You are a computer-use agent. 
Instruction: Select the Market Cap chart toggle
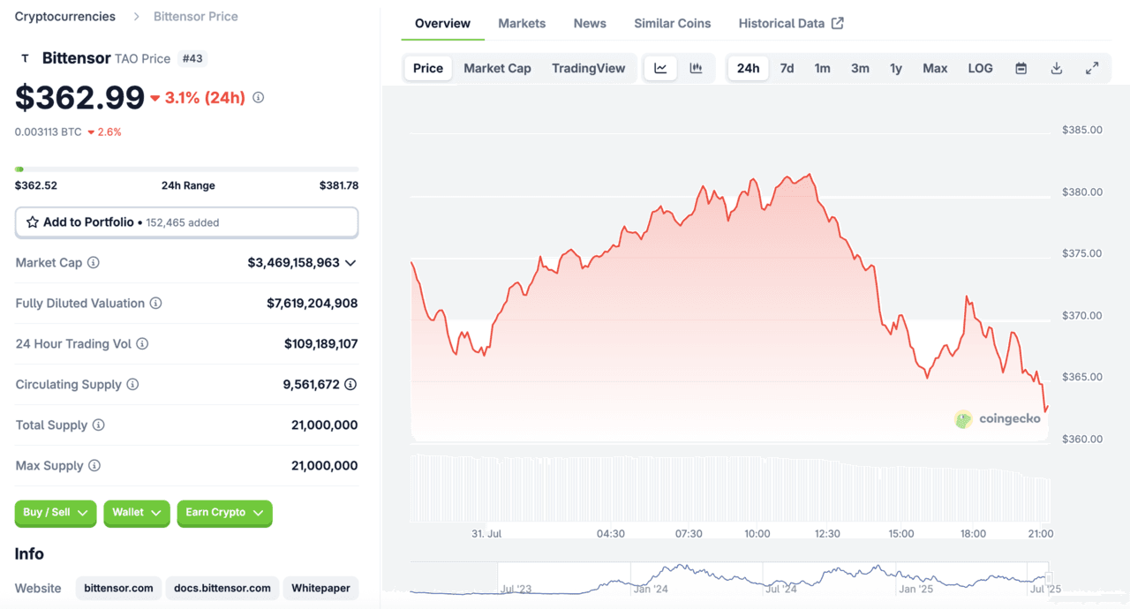(x=497, y=68)
